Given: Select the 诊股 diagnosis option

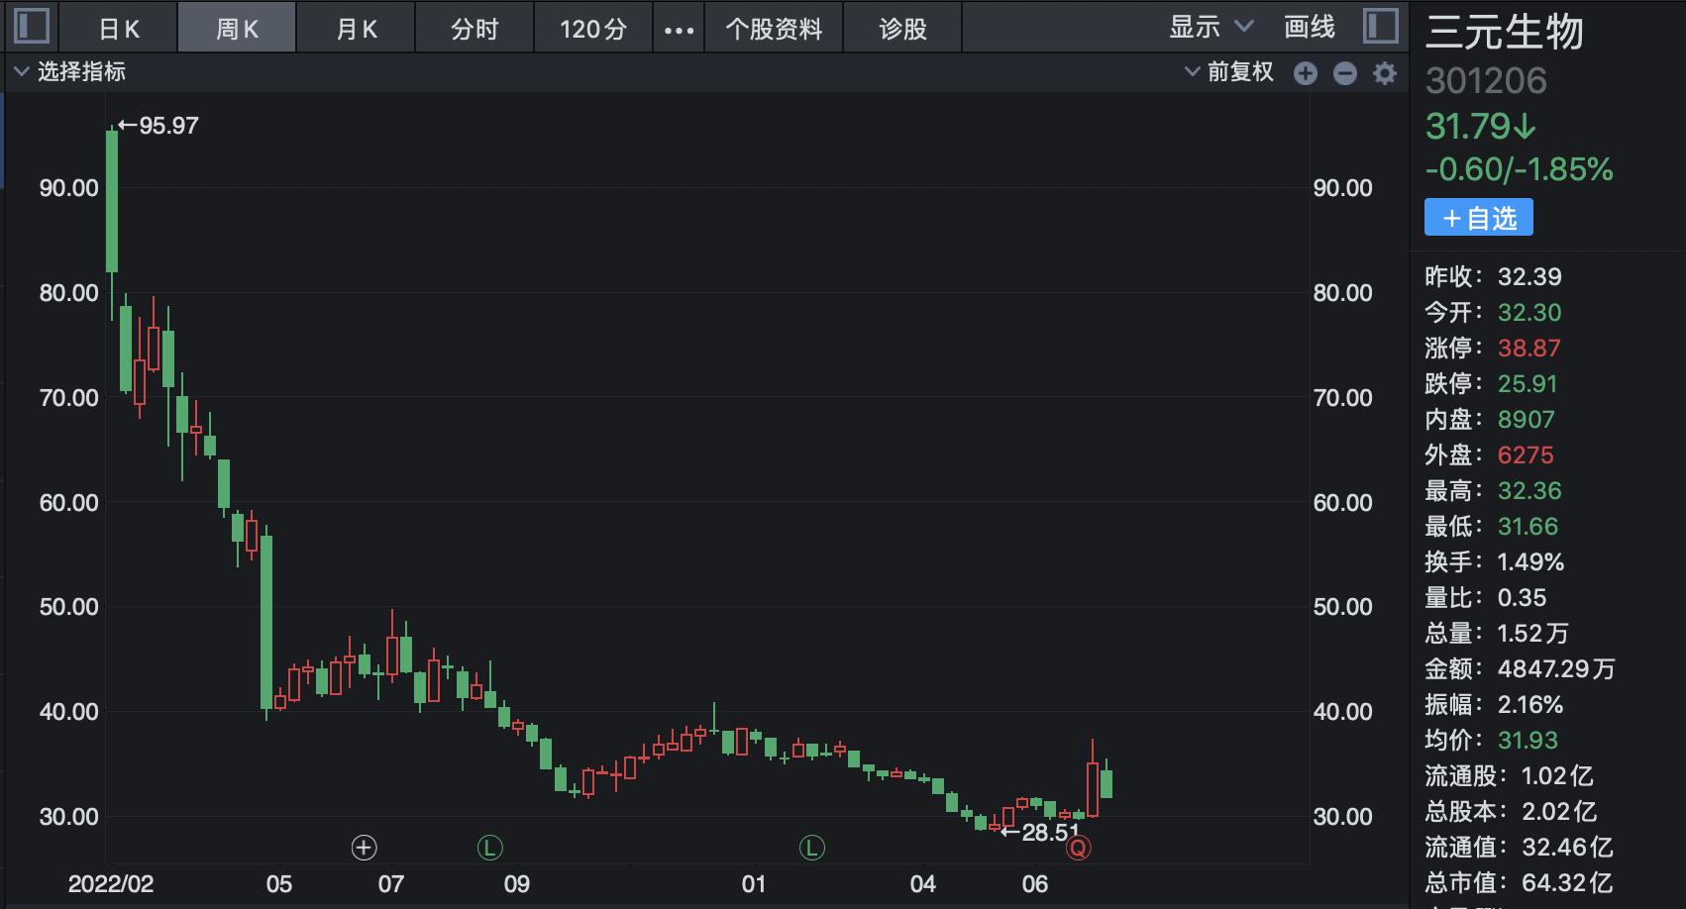Looking at the screenshot, I should (x=902, y=28).
